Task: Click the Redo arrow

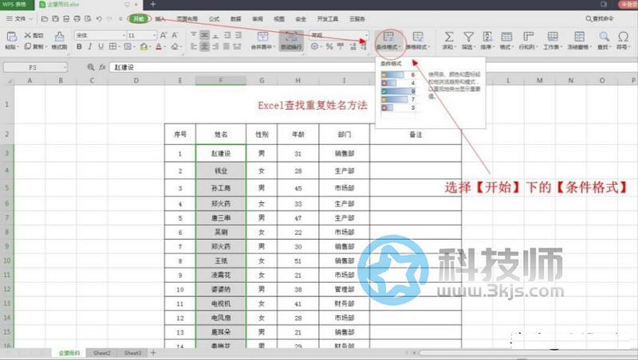Action: tap(109, 18)
